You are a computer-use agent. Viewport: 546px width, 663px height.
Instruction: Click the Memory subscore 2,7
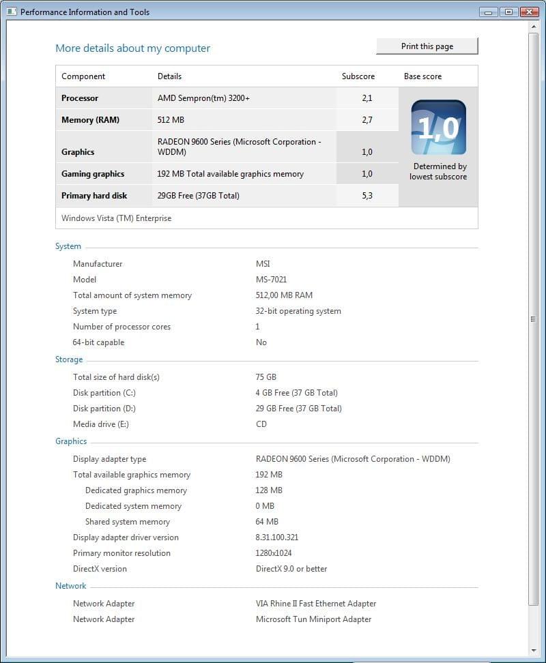click(367, 119)
